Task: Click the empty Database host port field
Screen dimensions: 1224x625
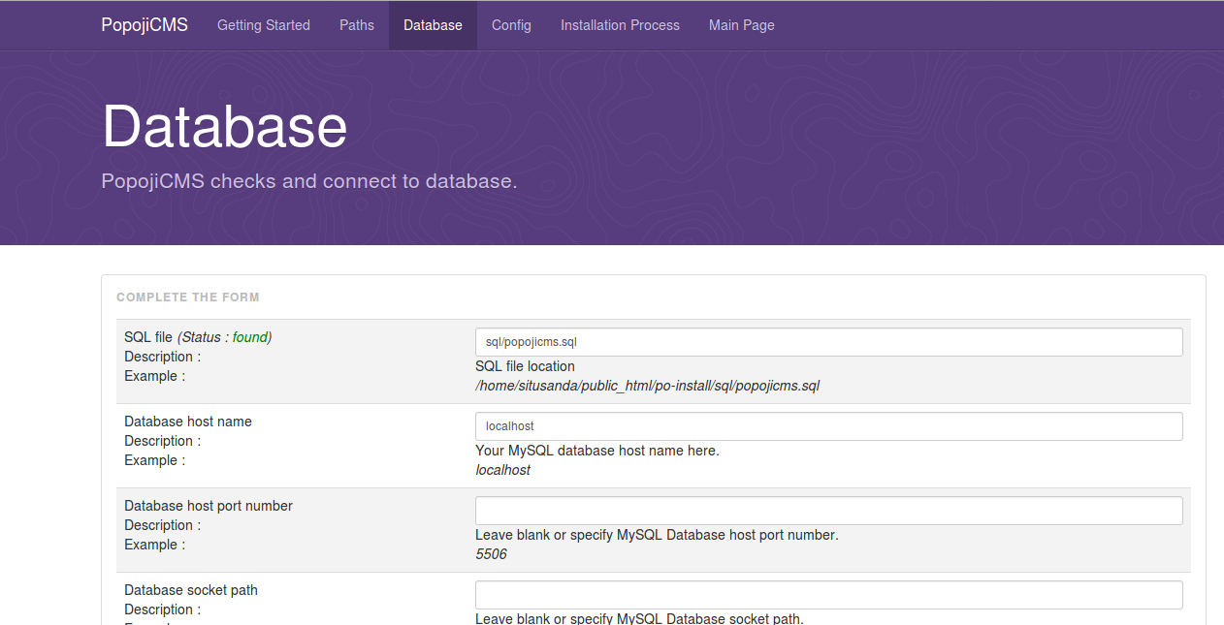Action: pos(828,510)
